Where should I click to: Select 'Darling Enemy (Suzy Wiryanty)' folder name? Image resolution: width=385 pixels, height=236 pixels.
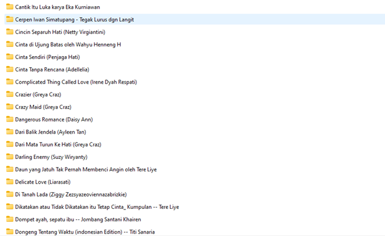click(51, 157)
